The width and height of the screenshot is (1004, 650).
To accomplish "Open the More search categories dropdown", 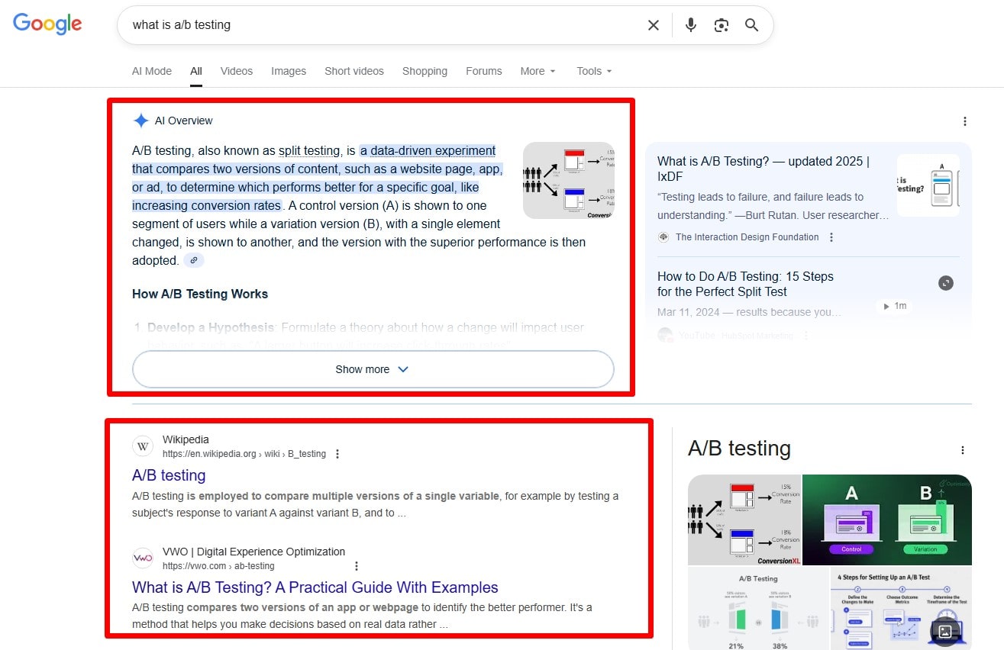I will [x=538, y=71].
